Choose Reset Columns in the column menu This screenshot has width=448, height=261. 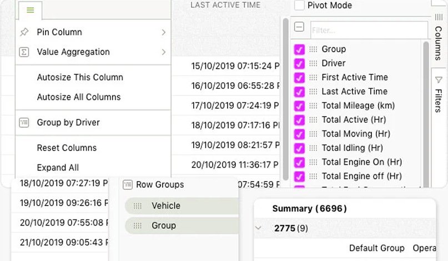67,148
